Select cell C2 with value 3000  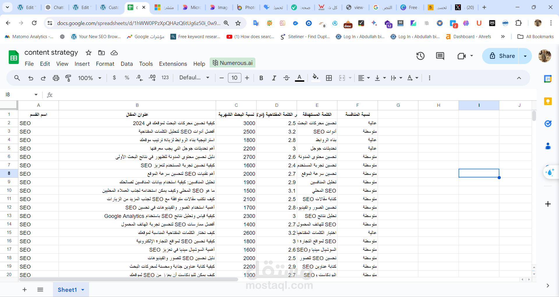coord(236,123)
